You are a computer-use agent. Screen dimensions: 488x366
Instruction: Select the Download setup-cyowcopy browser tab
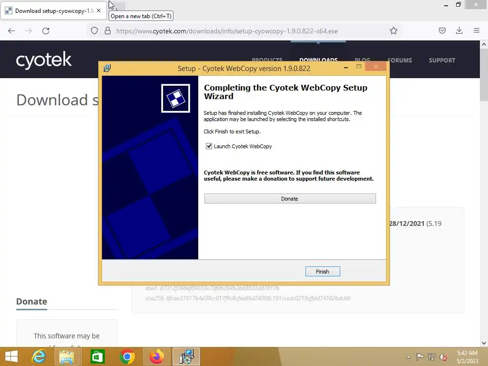coord(53,11)
